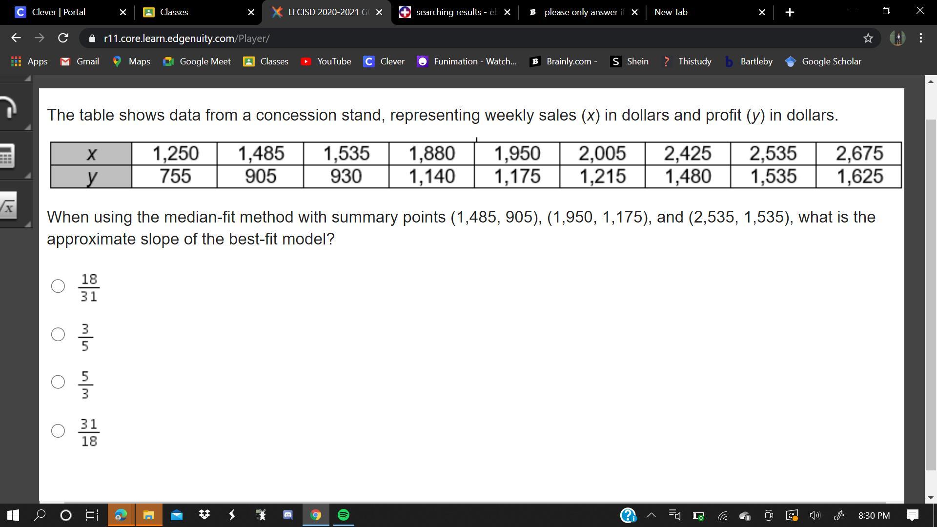Viewport: 937px width, 527px height.
Task: Select the answer 3/5
Action: (x=58, y=334)
